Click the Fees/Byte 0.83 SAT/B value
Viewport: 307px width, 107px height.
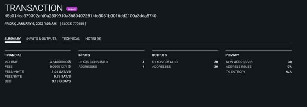[x=62, y=77]
